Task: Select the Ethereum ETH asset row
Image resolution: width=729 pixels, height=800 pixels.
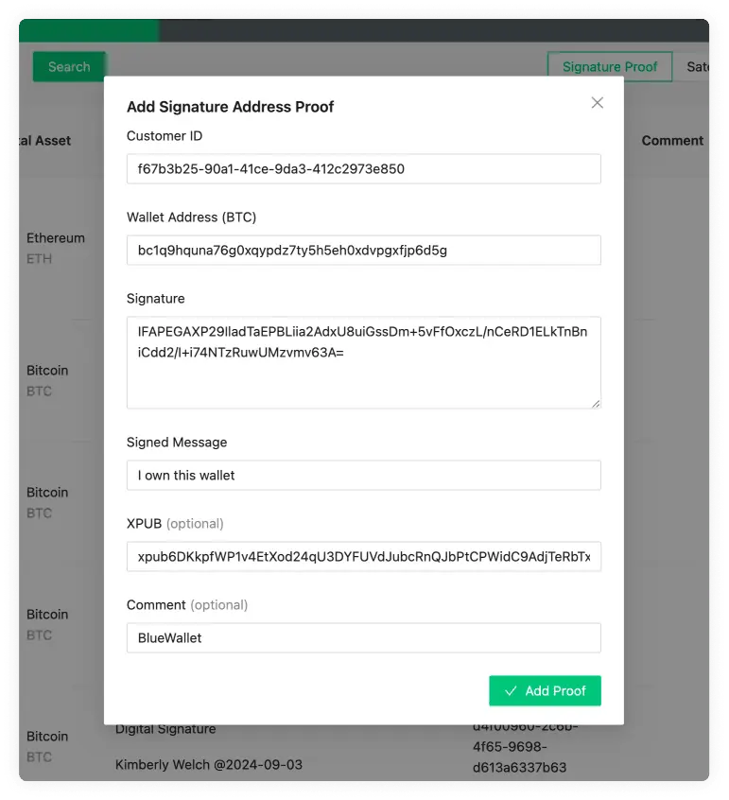Action: pyautogui.click(x=56, y=248)
